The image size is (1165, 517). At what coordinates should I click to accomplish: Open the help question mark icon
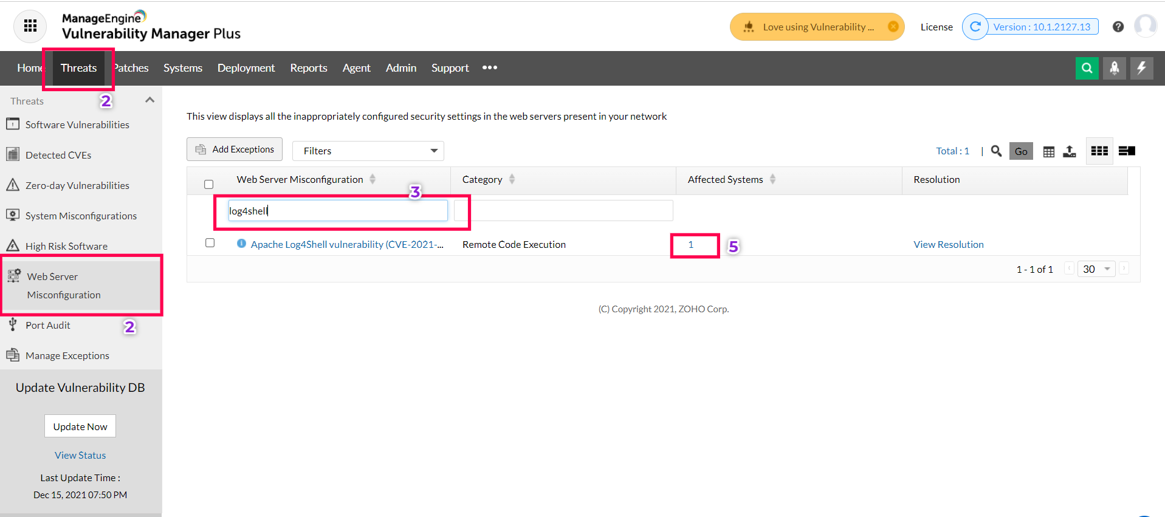[1118, 27]
